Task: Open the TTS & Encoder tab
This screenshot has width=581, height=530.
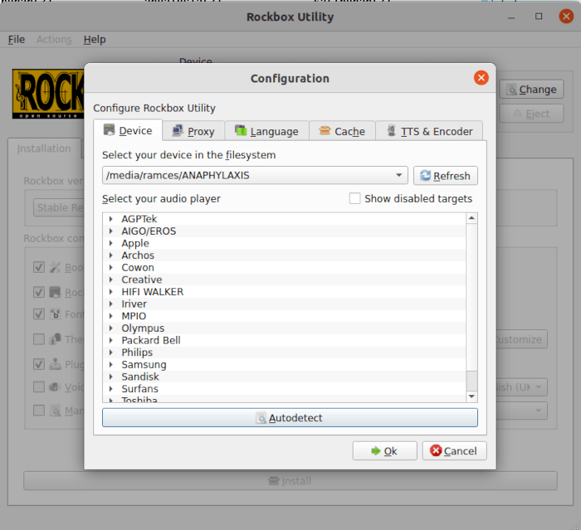Action: [429, 132]
